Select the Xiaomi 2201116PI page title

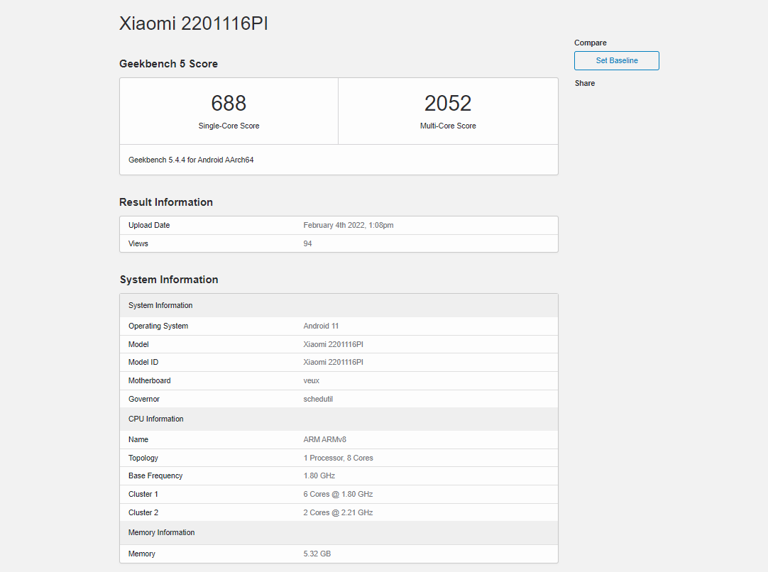(x=194, y=23)
